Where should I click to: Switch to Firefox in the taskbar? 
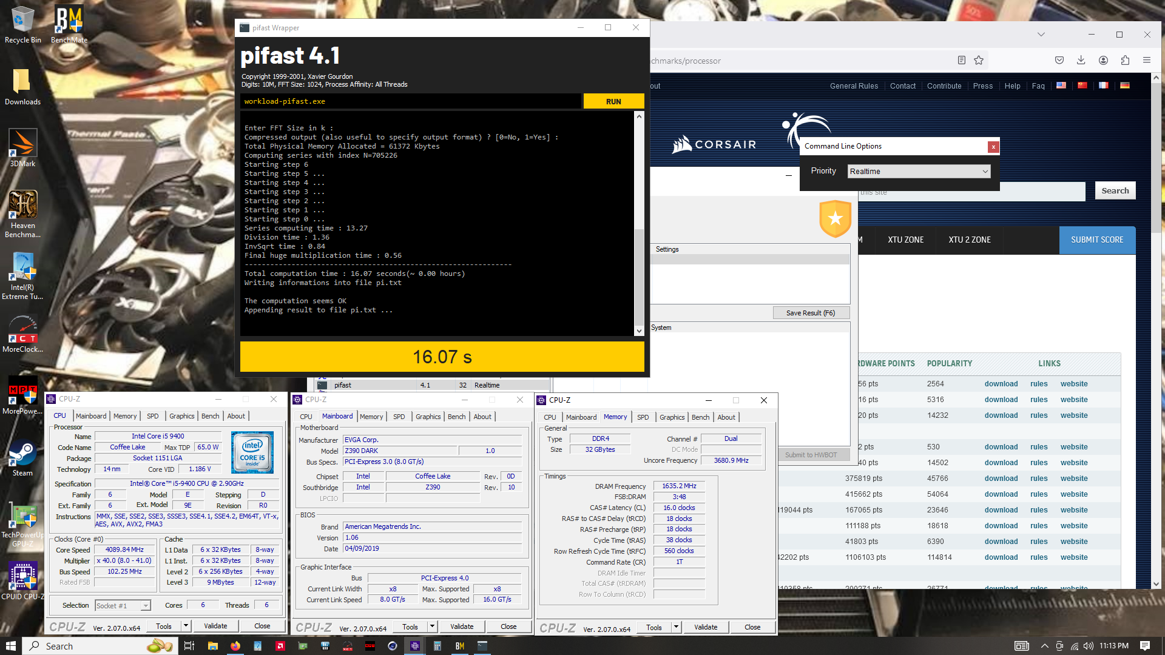tap(235, 646)
